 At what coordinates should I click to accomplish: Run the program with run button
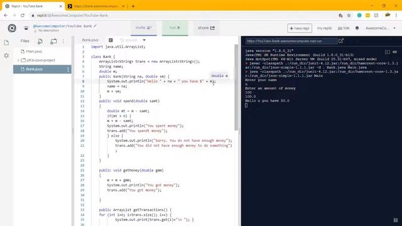175,28
